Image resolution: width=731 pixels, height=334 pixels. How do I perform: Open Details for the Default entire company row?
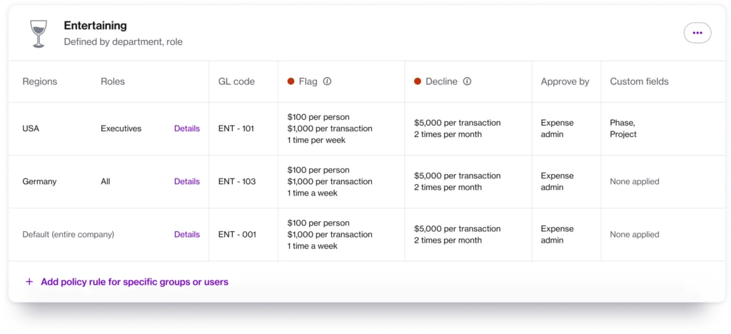coord(187,234)
